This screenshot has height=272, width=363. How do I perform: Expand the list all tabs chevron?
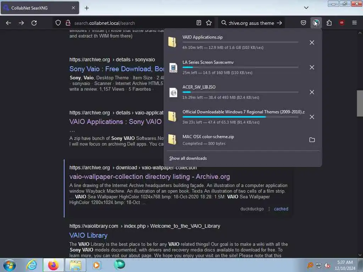point(306,8)
